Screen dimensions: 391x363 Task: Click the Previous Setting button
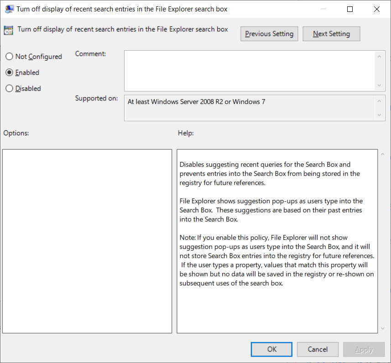pos(269,33)
